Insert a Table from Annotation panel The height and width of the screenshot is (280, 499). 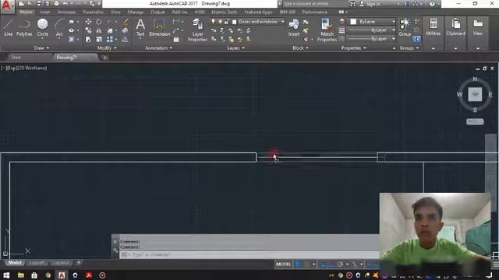[176, 40]
